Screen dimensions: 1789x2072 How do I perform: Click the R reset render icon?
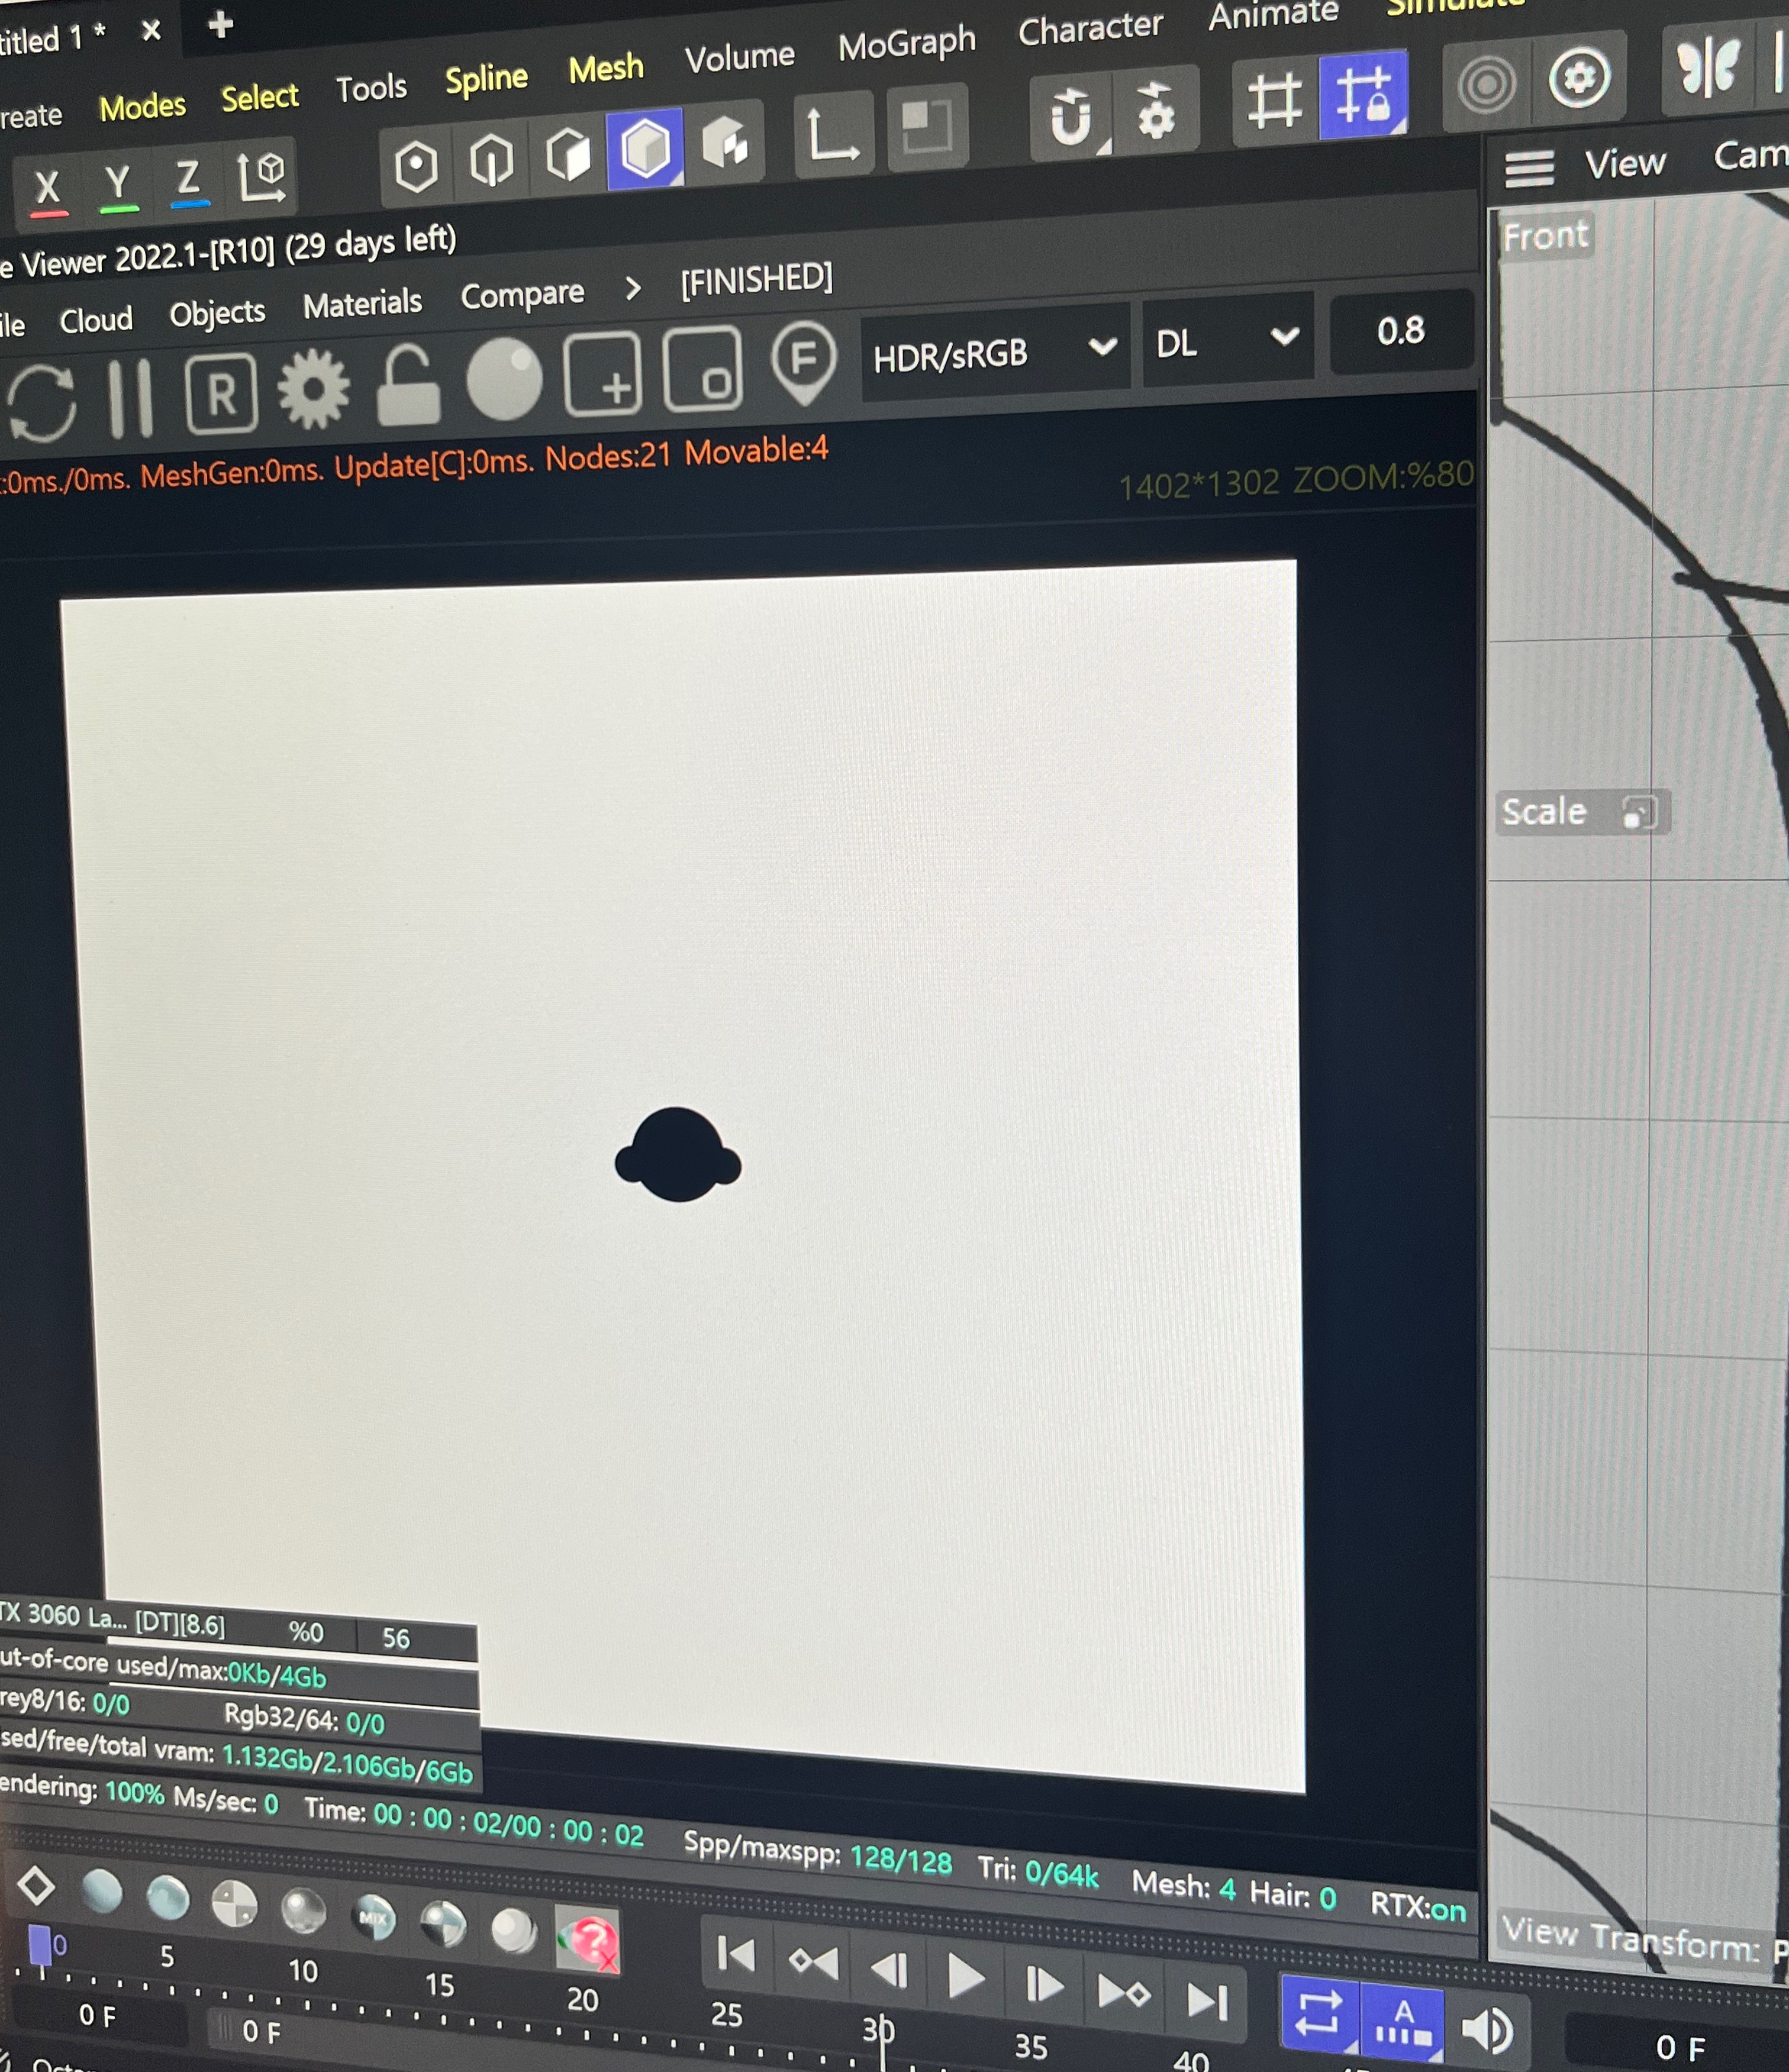221,393
